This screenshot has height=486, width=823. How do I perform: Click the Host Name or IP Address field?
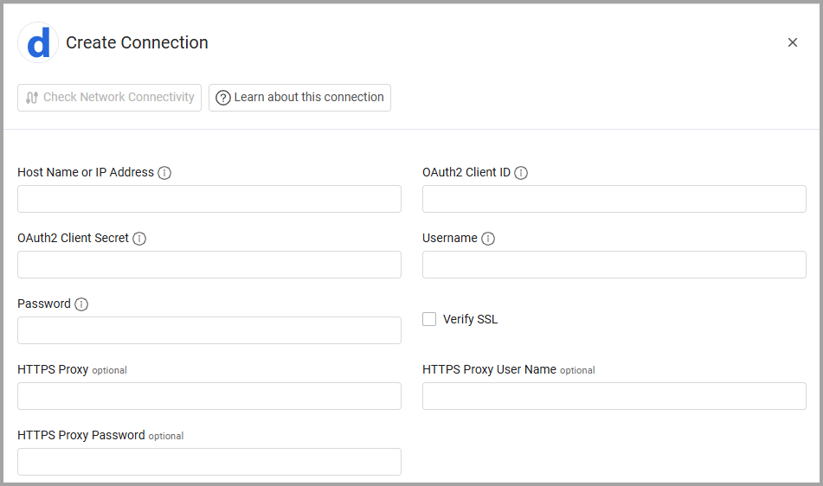point(209,199)
